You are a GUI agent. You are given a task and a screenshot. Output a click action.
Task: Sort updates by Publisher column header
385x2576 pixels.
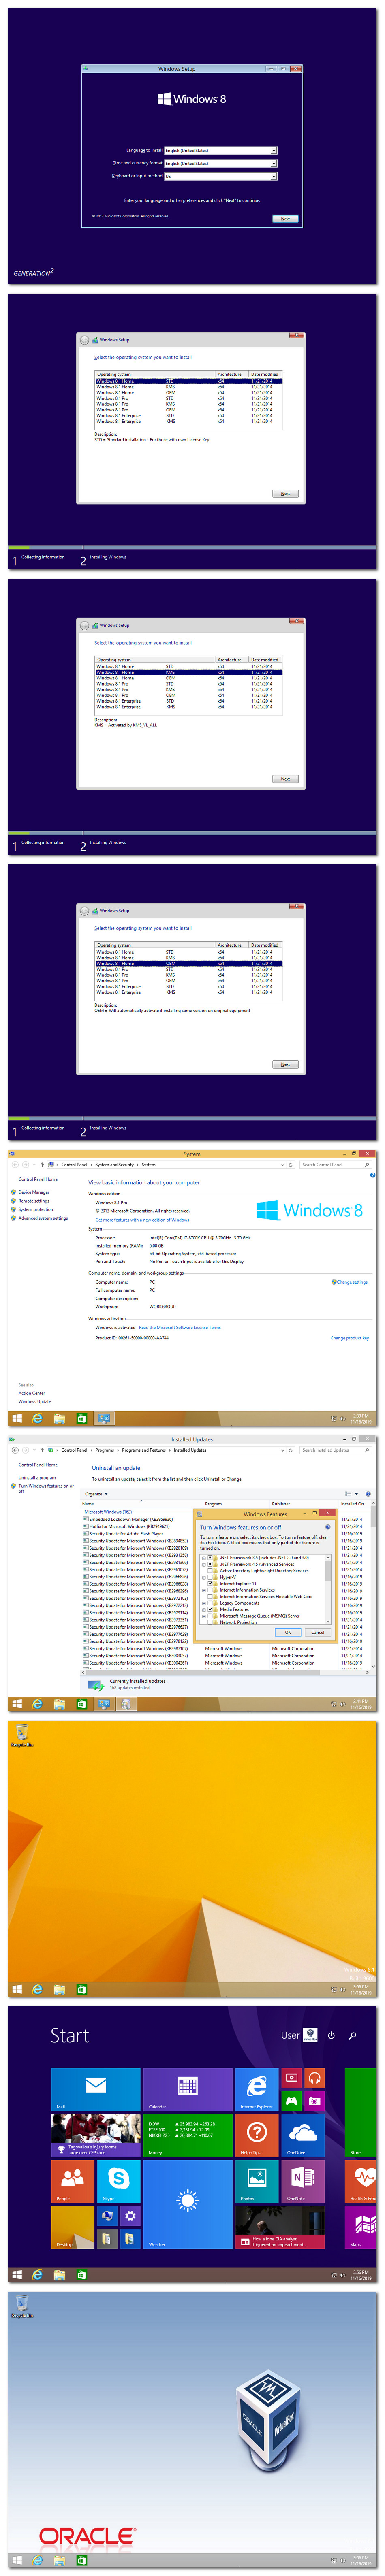pos(281,1504)
